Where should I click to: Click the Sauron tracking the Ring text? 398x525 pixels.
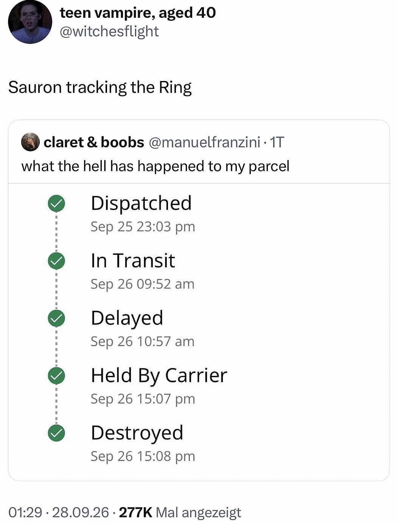coord(100,87)
